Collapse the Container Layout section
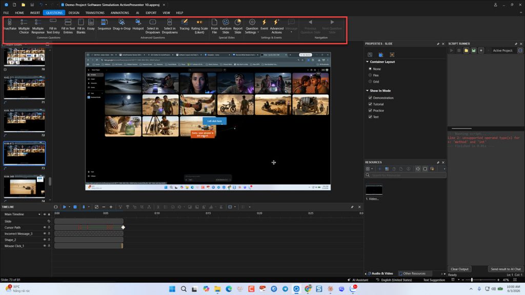525x295 pixels. click(367, 62)
